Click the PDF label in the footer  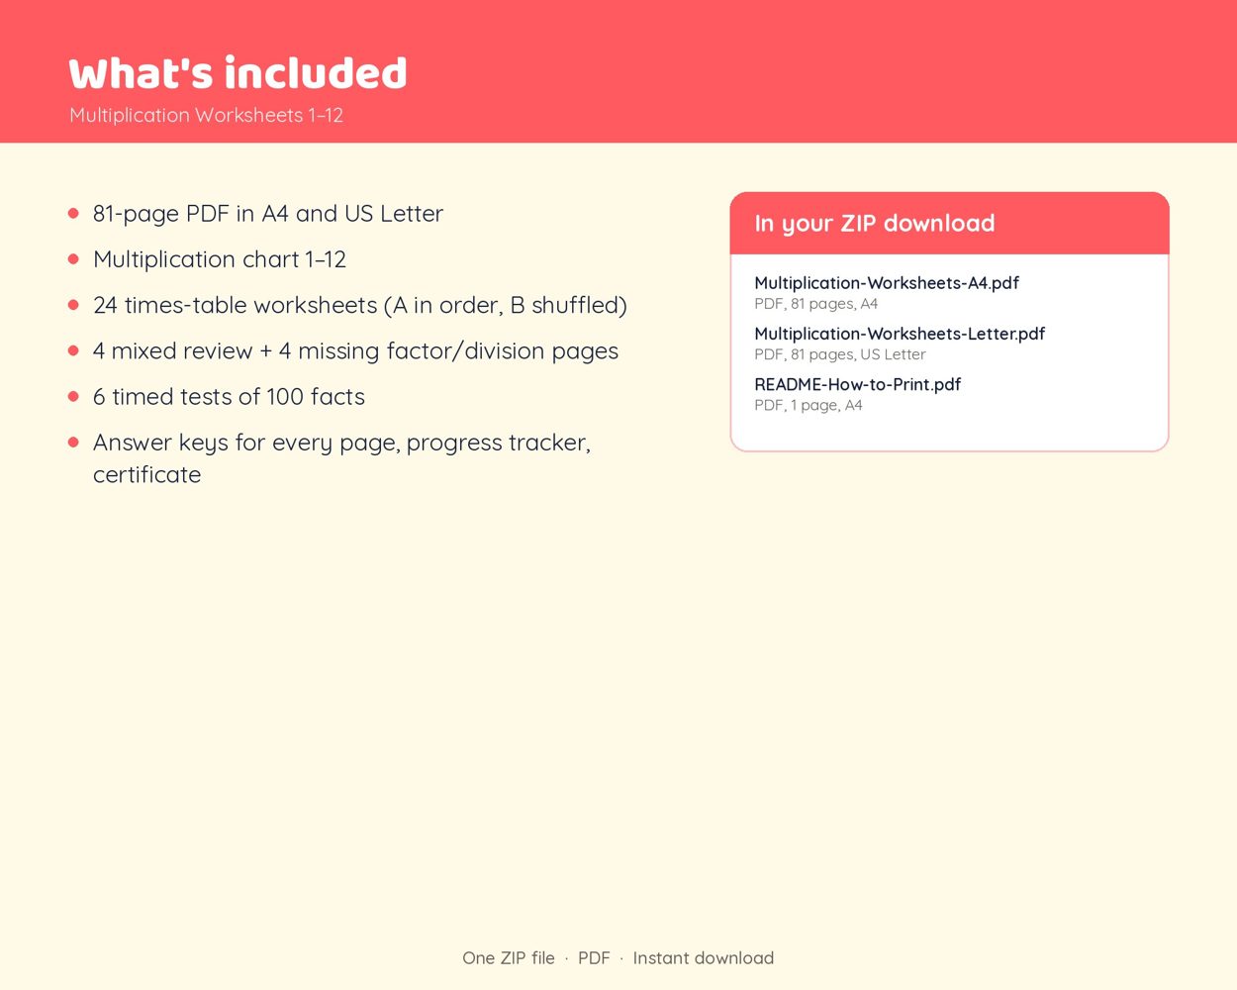point(594,958)
